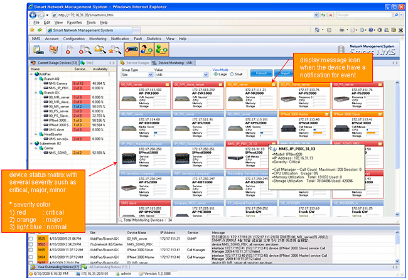Click message icon on IPNext 3000 Master card

pyautogui.click(x=327, y=114)
